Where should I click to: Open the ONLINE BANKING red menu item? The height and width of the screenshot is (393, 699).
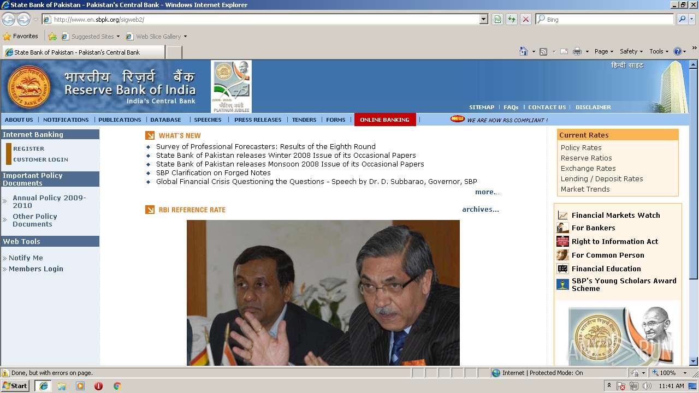tap(385, 120)
